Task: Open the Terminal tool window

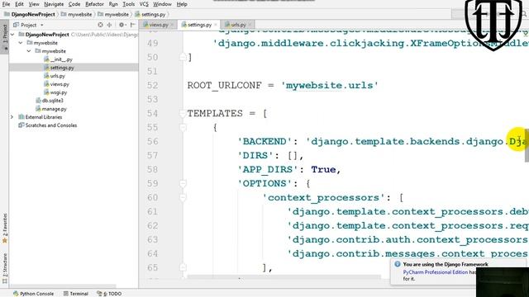Action: (76, 294)
